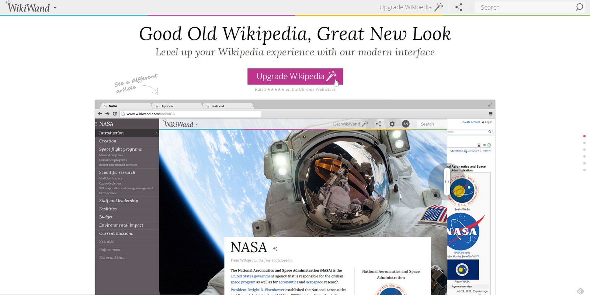Click the magnifier icon in the old Wikipedia search box
This screenshot has width=590, height=295.
click(x=490, y=131)
